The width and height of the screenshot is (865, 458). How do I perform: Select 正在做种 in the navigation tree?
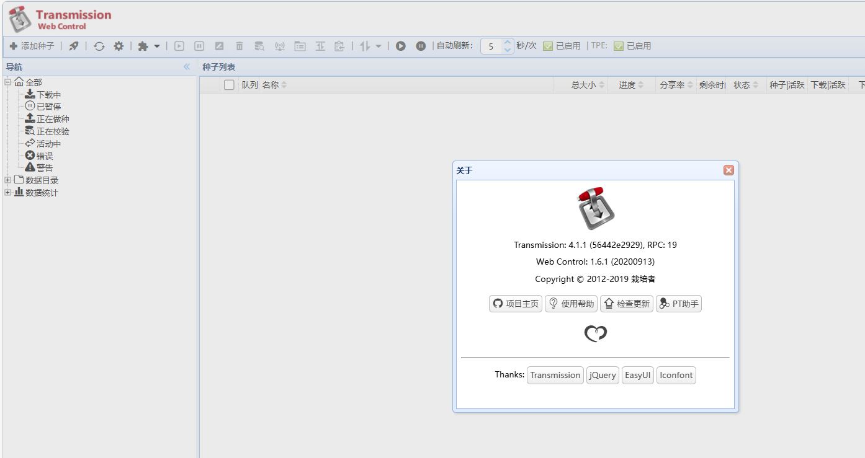53,119
